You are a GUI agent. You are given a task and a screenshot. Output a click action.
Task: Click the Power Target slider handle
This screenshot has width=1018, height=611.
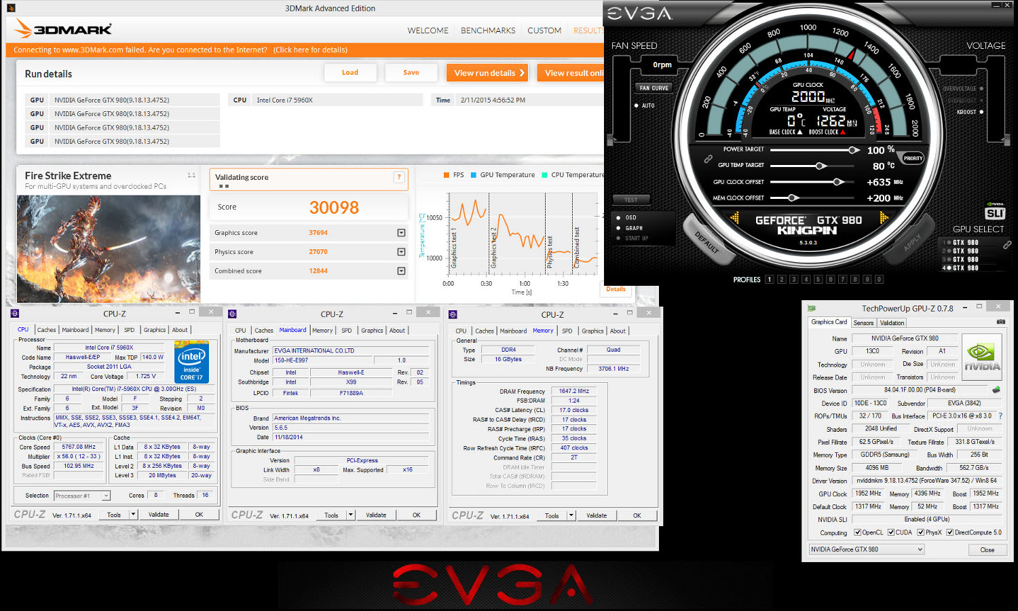click(x=854, y=150)
